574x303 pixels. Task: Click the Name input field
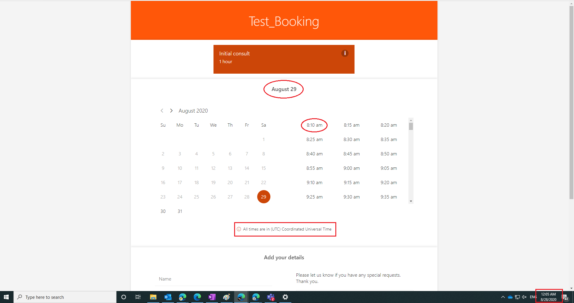click(x=213, y=279)
